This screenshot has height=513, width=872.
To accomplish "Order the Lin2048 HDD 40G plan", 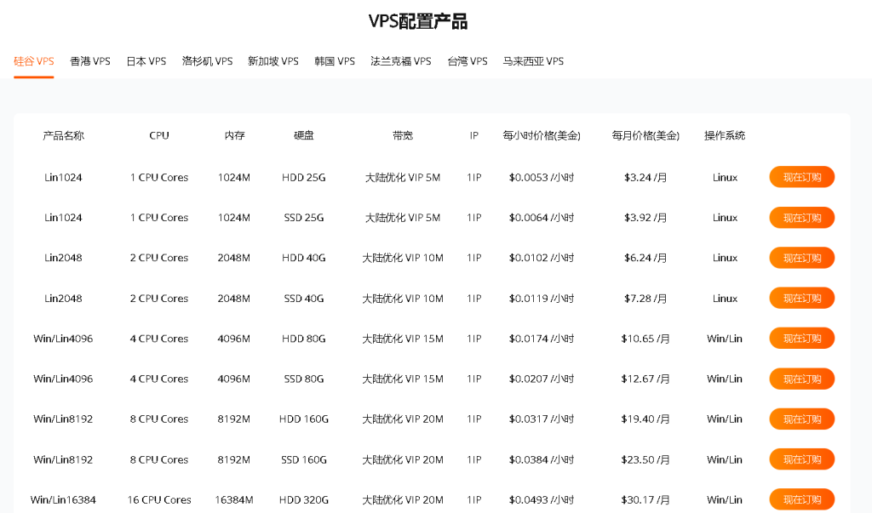I will (801, 258).
